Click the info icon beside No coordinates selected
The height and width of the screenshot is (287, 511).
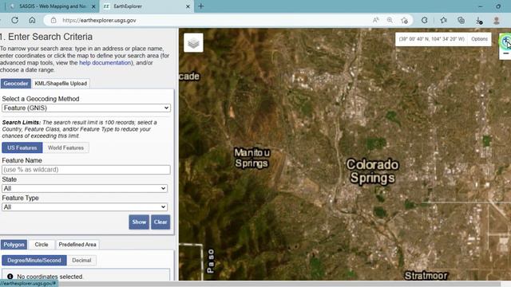10,277
